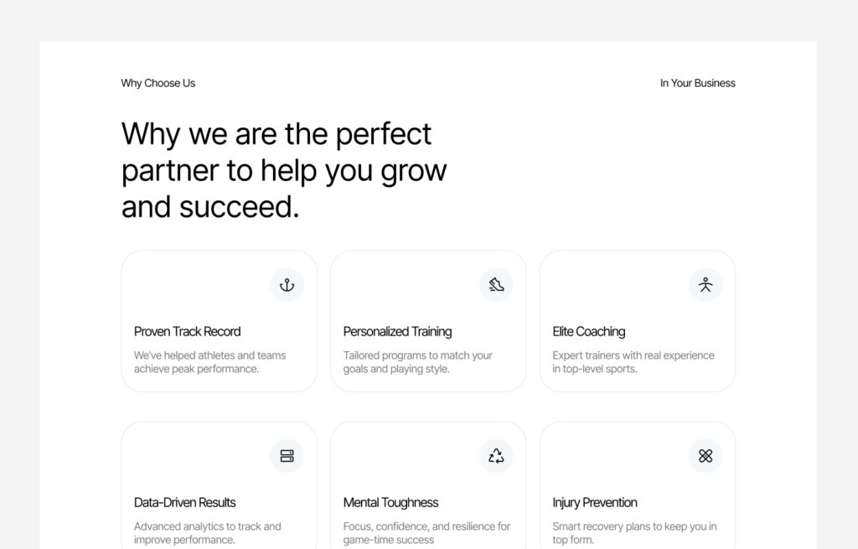
Task: Click the description about athletes and teams
Action: 209,362
